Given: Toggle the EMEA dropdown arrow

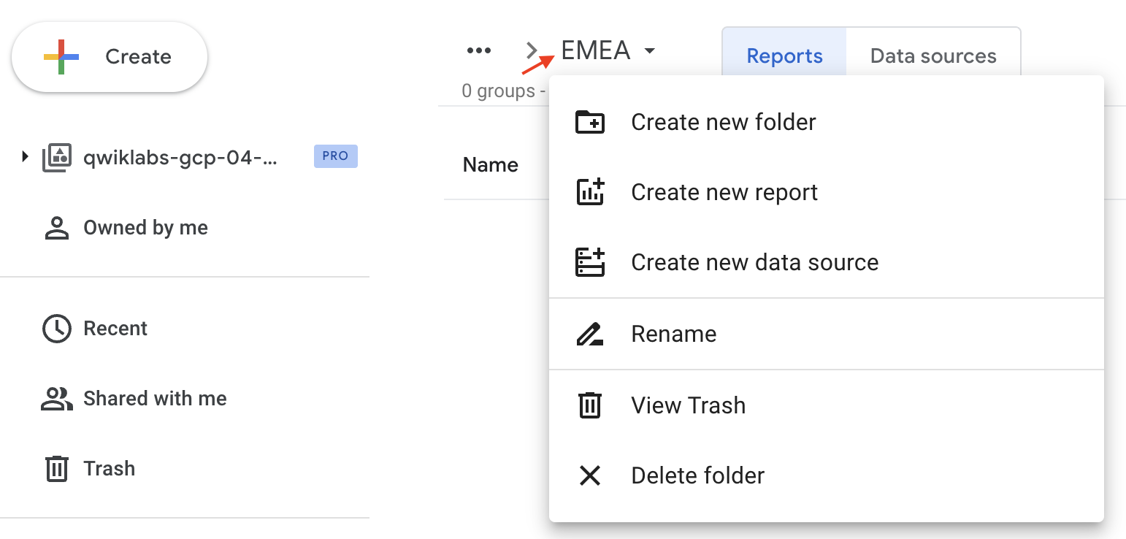Looking at the screenshot, I should pyautogui.click(x=649, y=51).
